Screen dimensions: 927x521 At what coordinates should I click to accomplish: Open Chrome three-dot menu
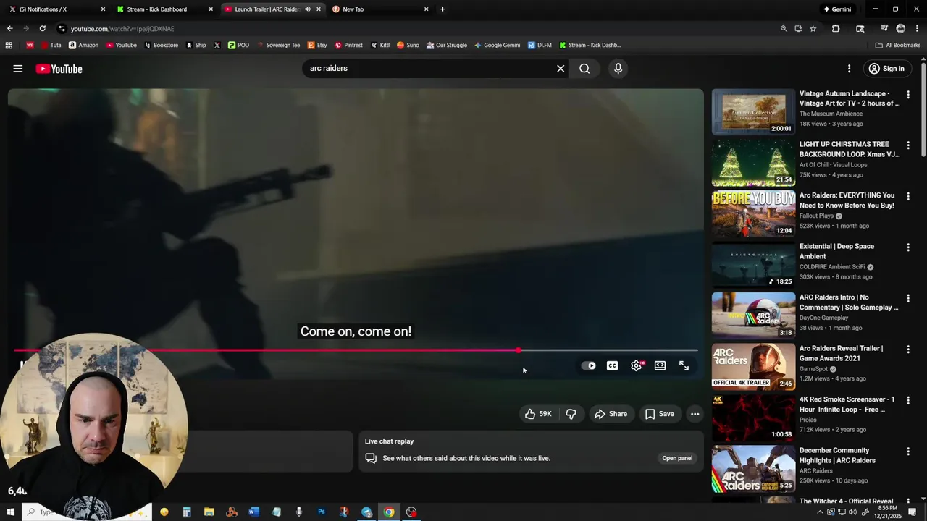pos(917,29)
